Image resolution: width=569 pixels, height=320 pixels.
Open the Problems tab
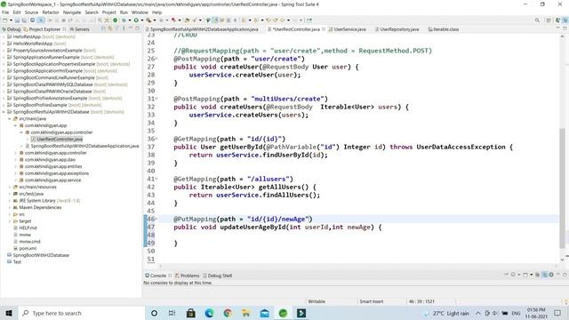(188, 276)
